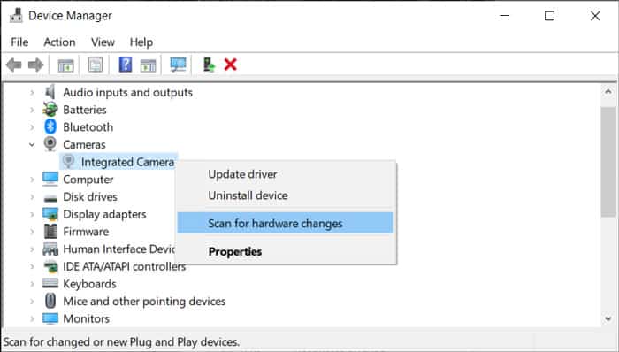Click the Keyboards category icon
The width and height of the screenshot is (619, 352).
[50, 283]
